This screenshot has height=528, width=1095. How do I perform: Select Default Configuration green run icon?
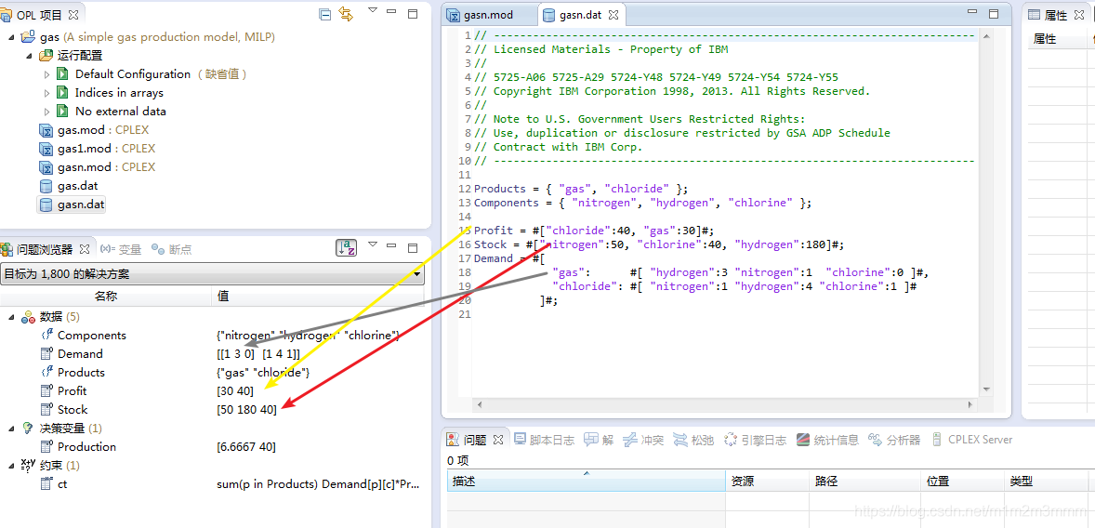[x=63, y=74]
